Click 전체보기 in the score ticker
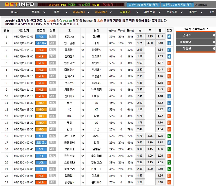Screen dimensions: 216x186 pos(108,5)
